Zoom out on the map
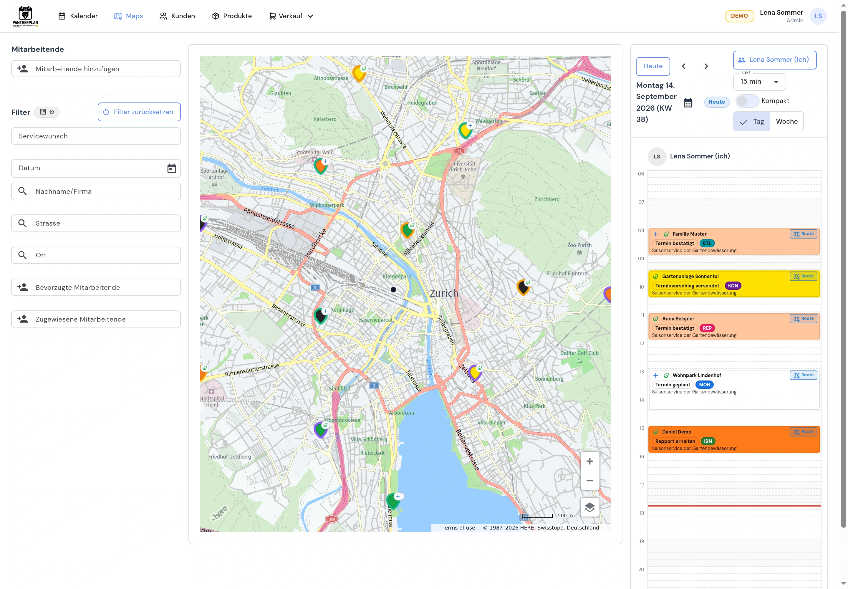The height and width of the screenshot is (589, 848). (589, 481)
